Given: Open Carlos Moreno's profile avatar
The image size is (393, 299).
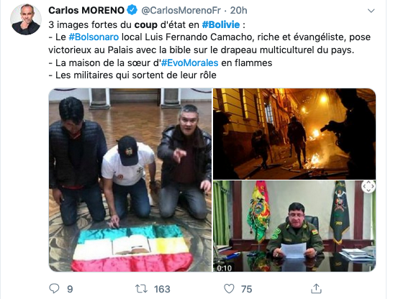Looking at the screenshot, I should [x=26, y=19].
